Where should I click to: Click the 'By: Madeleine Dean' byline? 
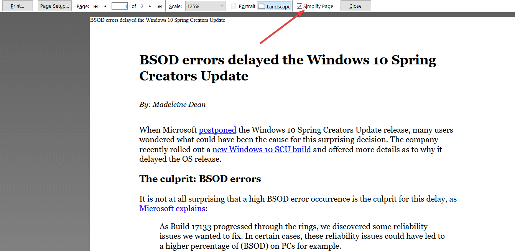pos(173,104)
